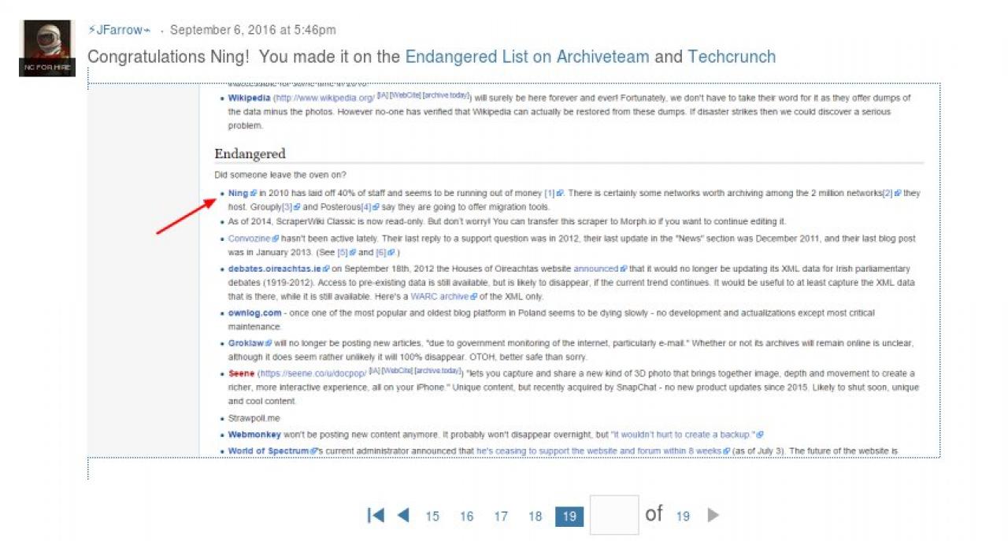Viewport: 1008px width, 541px height.
Task: Open the Techcrunch link
Action: click(732, 57)
